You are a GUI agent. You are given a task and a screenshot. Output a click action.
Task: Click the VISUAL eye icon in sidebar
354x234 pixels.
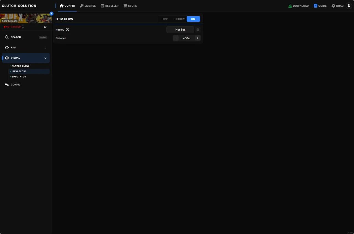pos(7,58)
